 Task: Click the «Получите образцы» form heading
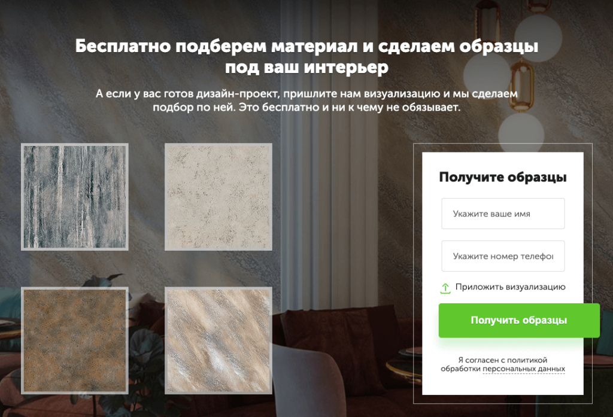coord(503,177)
